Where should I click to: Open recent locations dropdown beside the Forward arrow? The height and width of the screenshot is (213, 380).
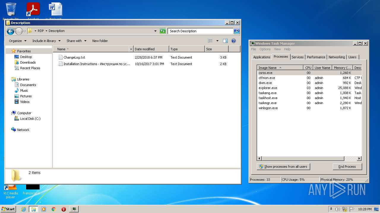tap(24, 31)
